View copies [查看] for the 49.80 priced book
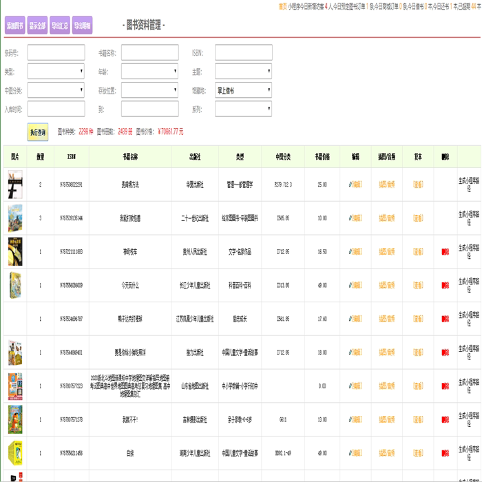482x482 pixels. (x=418, y=453)
